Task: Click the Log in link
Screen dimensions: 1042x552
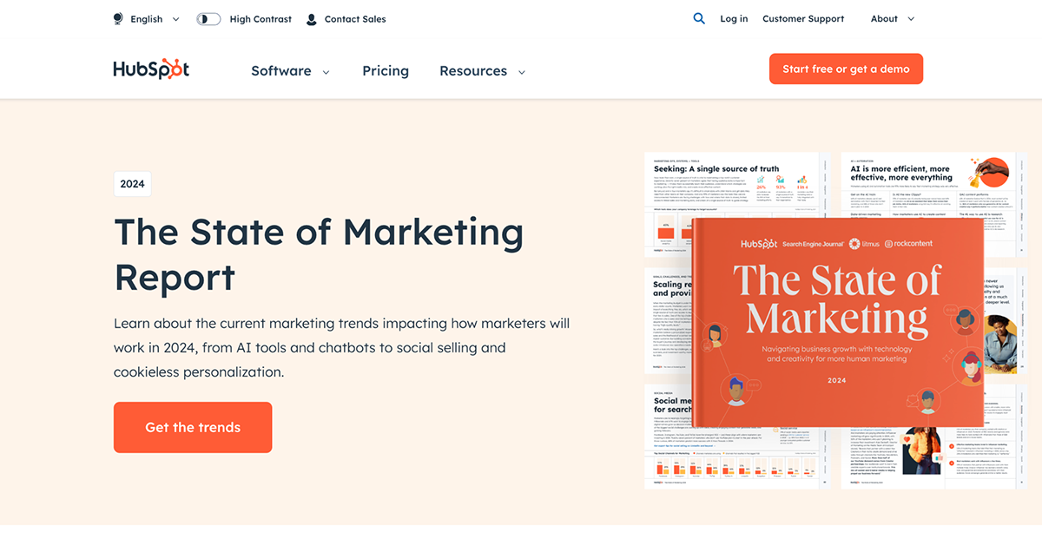Action: tap(734, 18)
